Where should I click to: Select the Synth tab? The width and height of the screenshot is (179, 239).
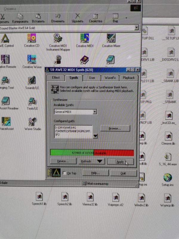(74, 78)
